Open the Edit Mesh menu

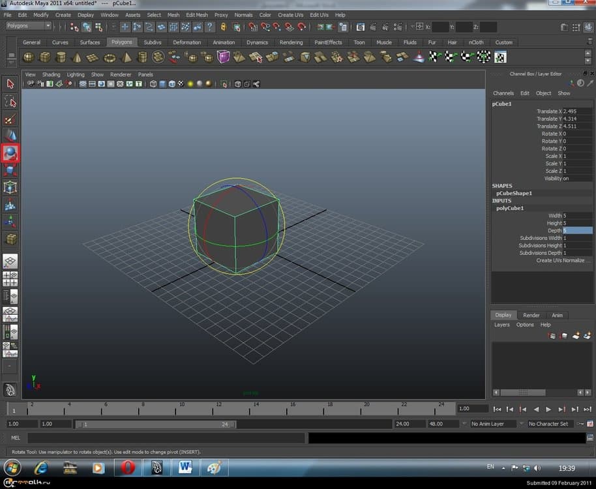point(196,14)
